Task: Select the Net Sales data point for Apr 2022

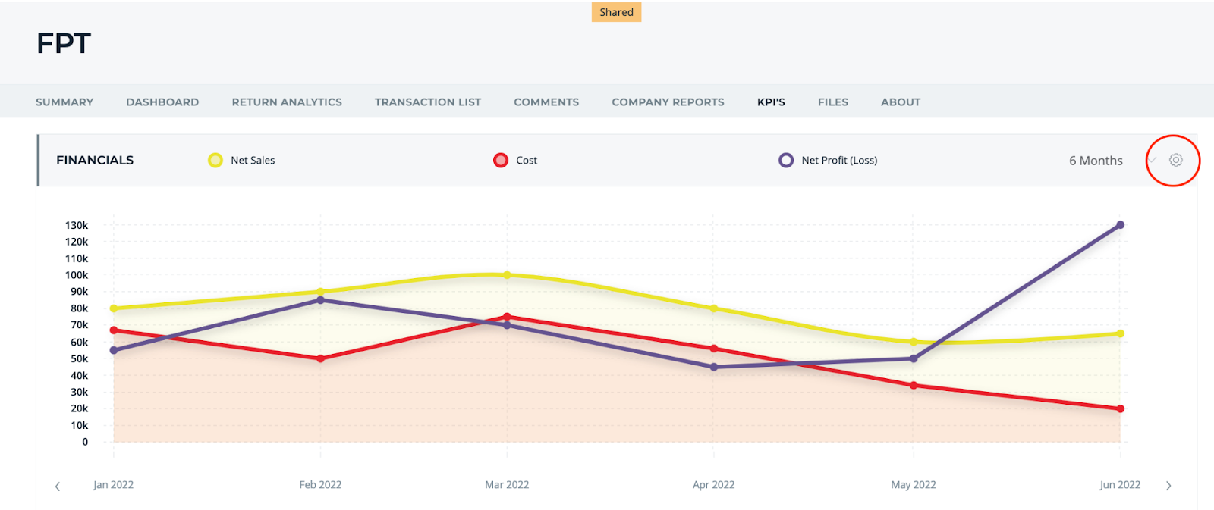Action: point(714,308)
